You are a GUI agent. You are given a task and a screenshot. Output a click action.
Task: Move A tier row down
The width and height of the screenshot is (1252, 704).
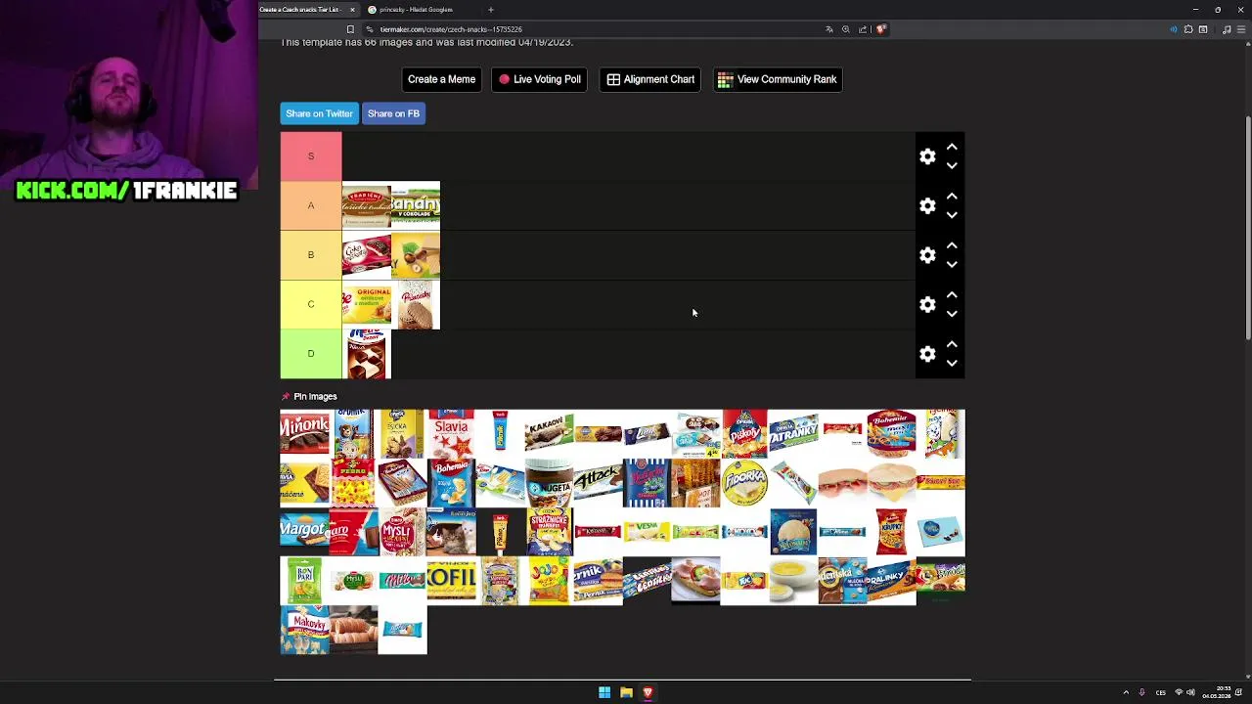(x=952, y=215)
